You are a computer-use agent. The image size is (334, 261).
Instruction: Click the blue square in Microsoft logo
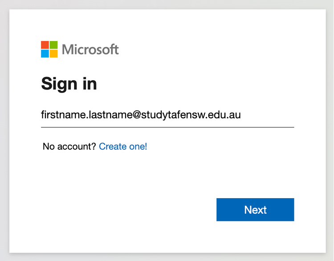[x=45, y=54]
